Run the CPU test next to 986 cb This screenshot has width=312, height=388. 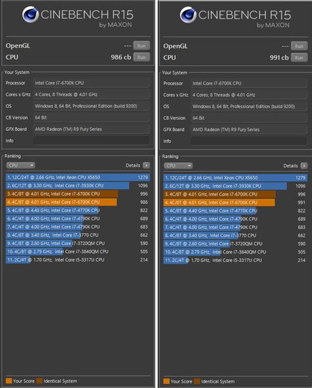click(142, 57)
